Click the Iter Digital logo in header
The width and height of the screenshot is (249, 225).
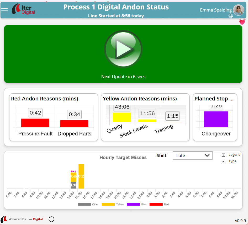pos(24,9)
